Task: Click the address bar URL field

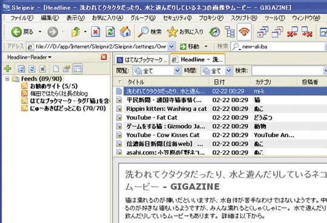Action: point(101,47)
